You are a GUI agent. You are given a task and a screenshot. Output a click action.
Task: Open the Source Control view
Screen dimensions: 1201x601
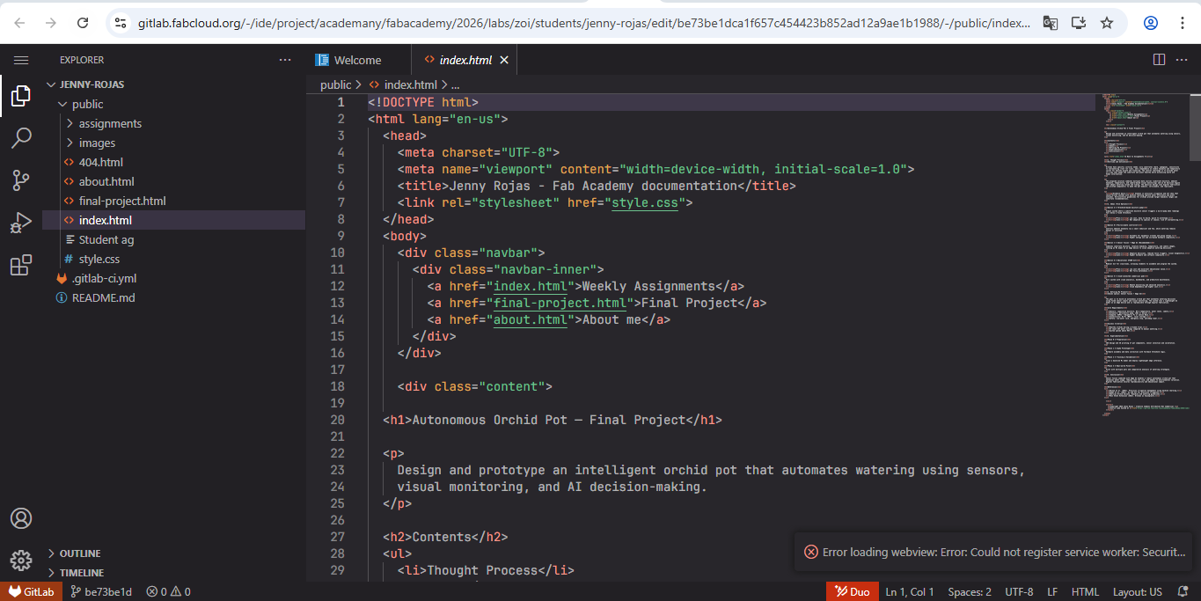pyautogui.click(x=20, y=180)
